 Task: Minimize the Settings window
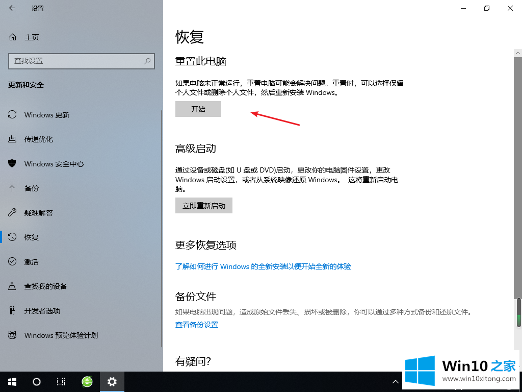tap(463, 8)
